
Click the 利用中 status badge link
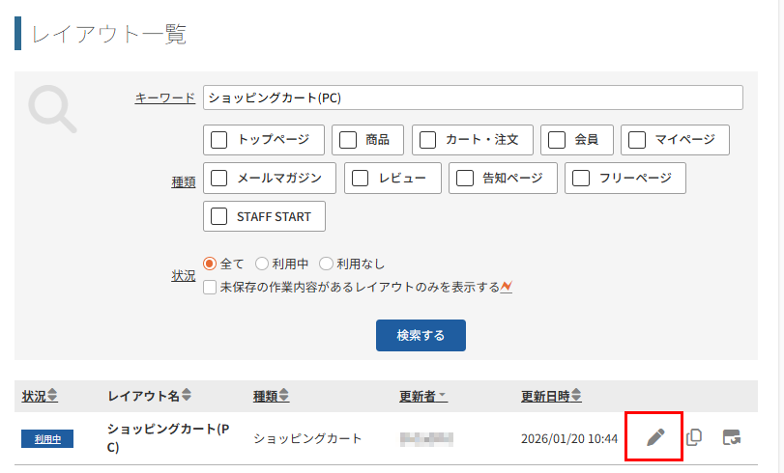point(47,439)
